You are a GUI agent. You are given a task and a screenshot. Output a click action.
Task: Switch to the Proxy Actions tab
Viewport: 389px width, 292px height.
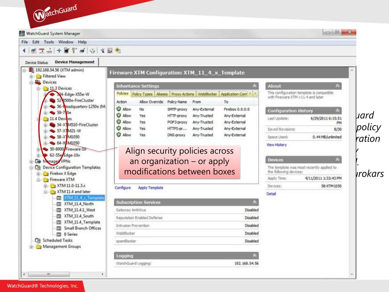click(x=183, y=94)
